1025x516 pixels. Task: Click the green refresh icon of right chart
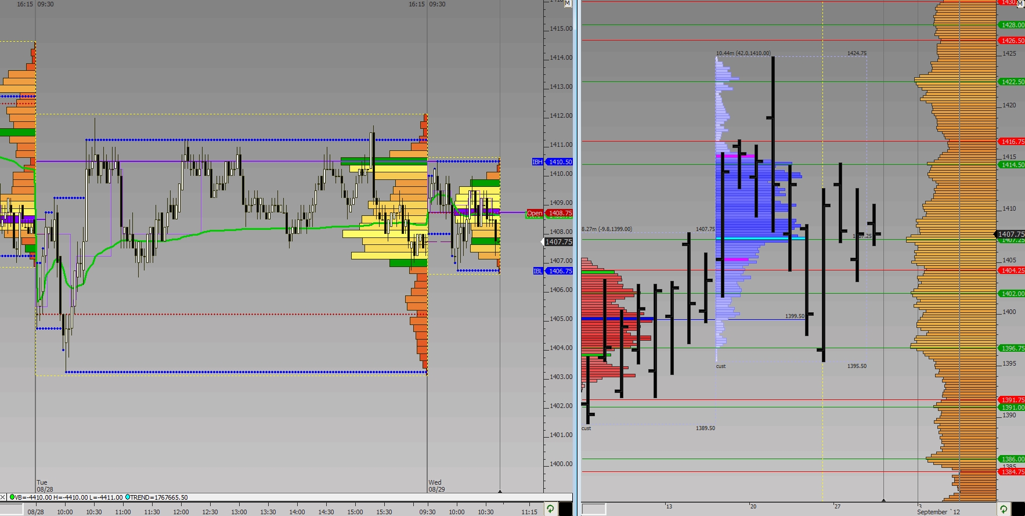point(1004,509)
